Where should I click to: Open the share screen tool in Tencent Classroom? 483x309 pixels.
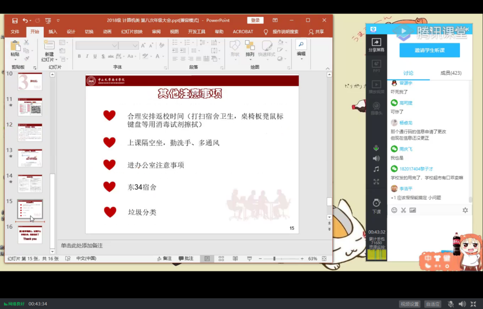pos(376,45)
